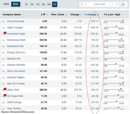Sort by Prev. Close column arrows

66,15
